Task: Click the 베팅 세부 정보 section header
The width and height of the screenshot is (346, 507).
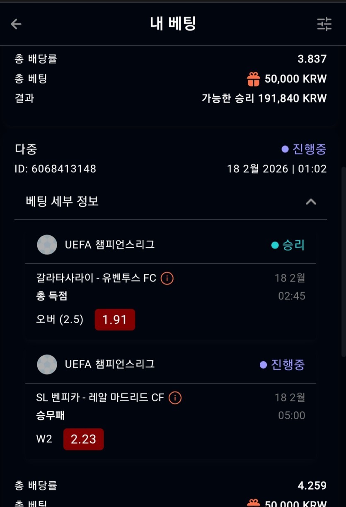Action: [62, 202]
